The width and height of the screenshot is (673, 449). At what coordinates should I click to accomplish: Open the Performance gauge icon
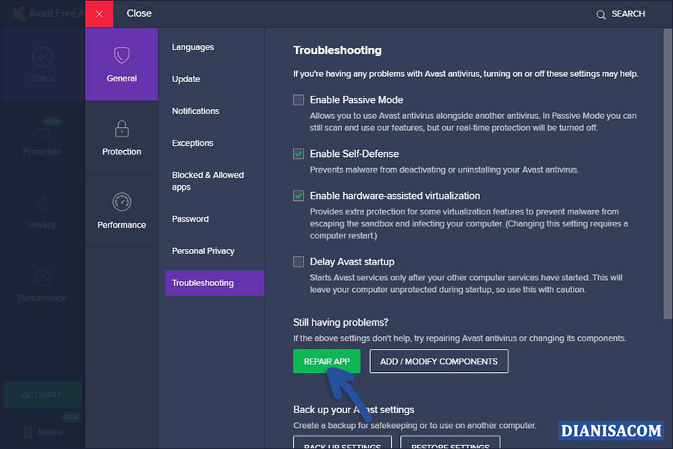tap(121, 202)
